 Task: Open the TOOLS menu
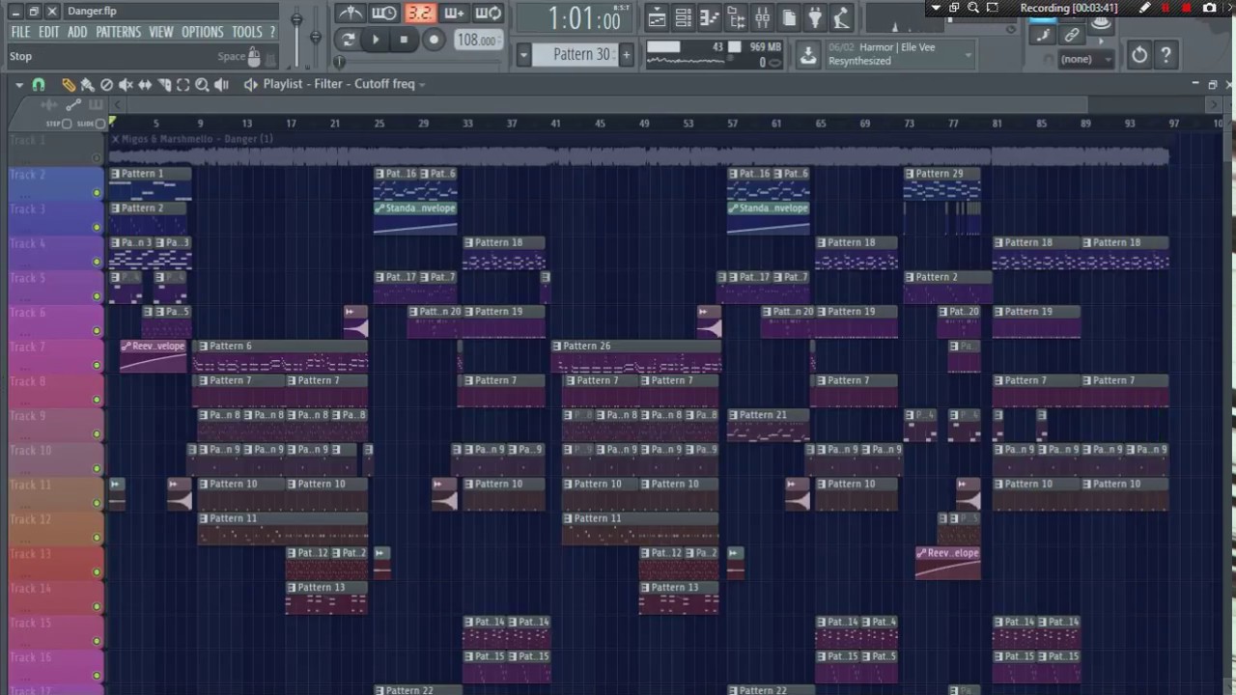[247, 32]
